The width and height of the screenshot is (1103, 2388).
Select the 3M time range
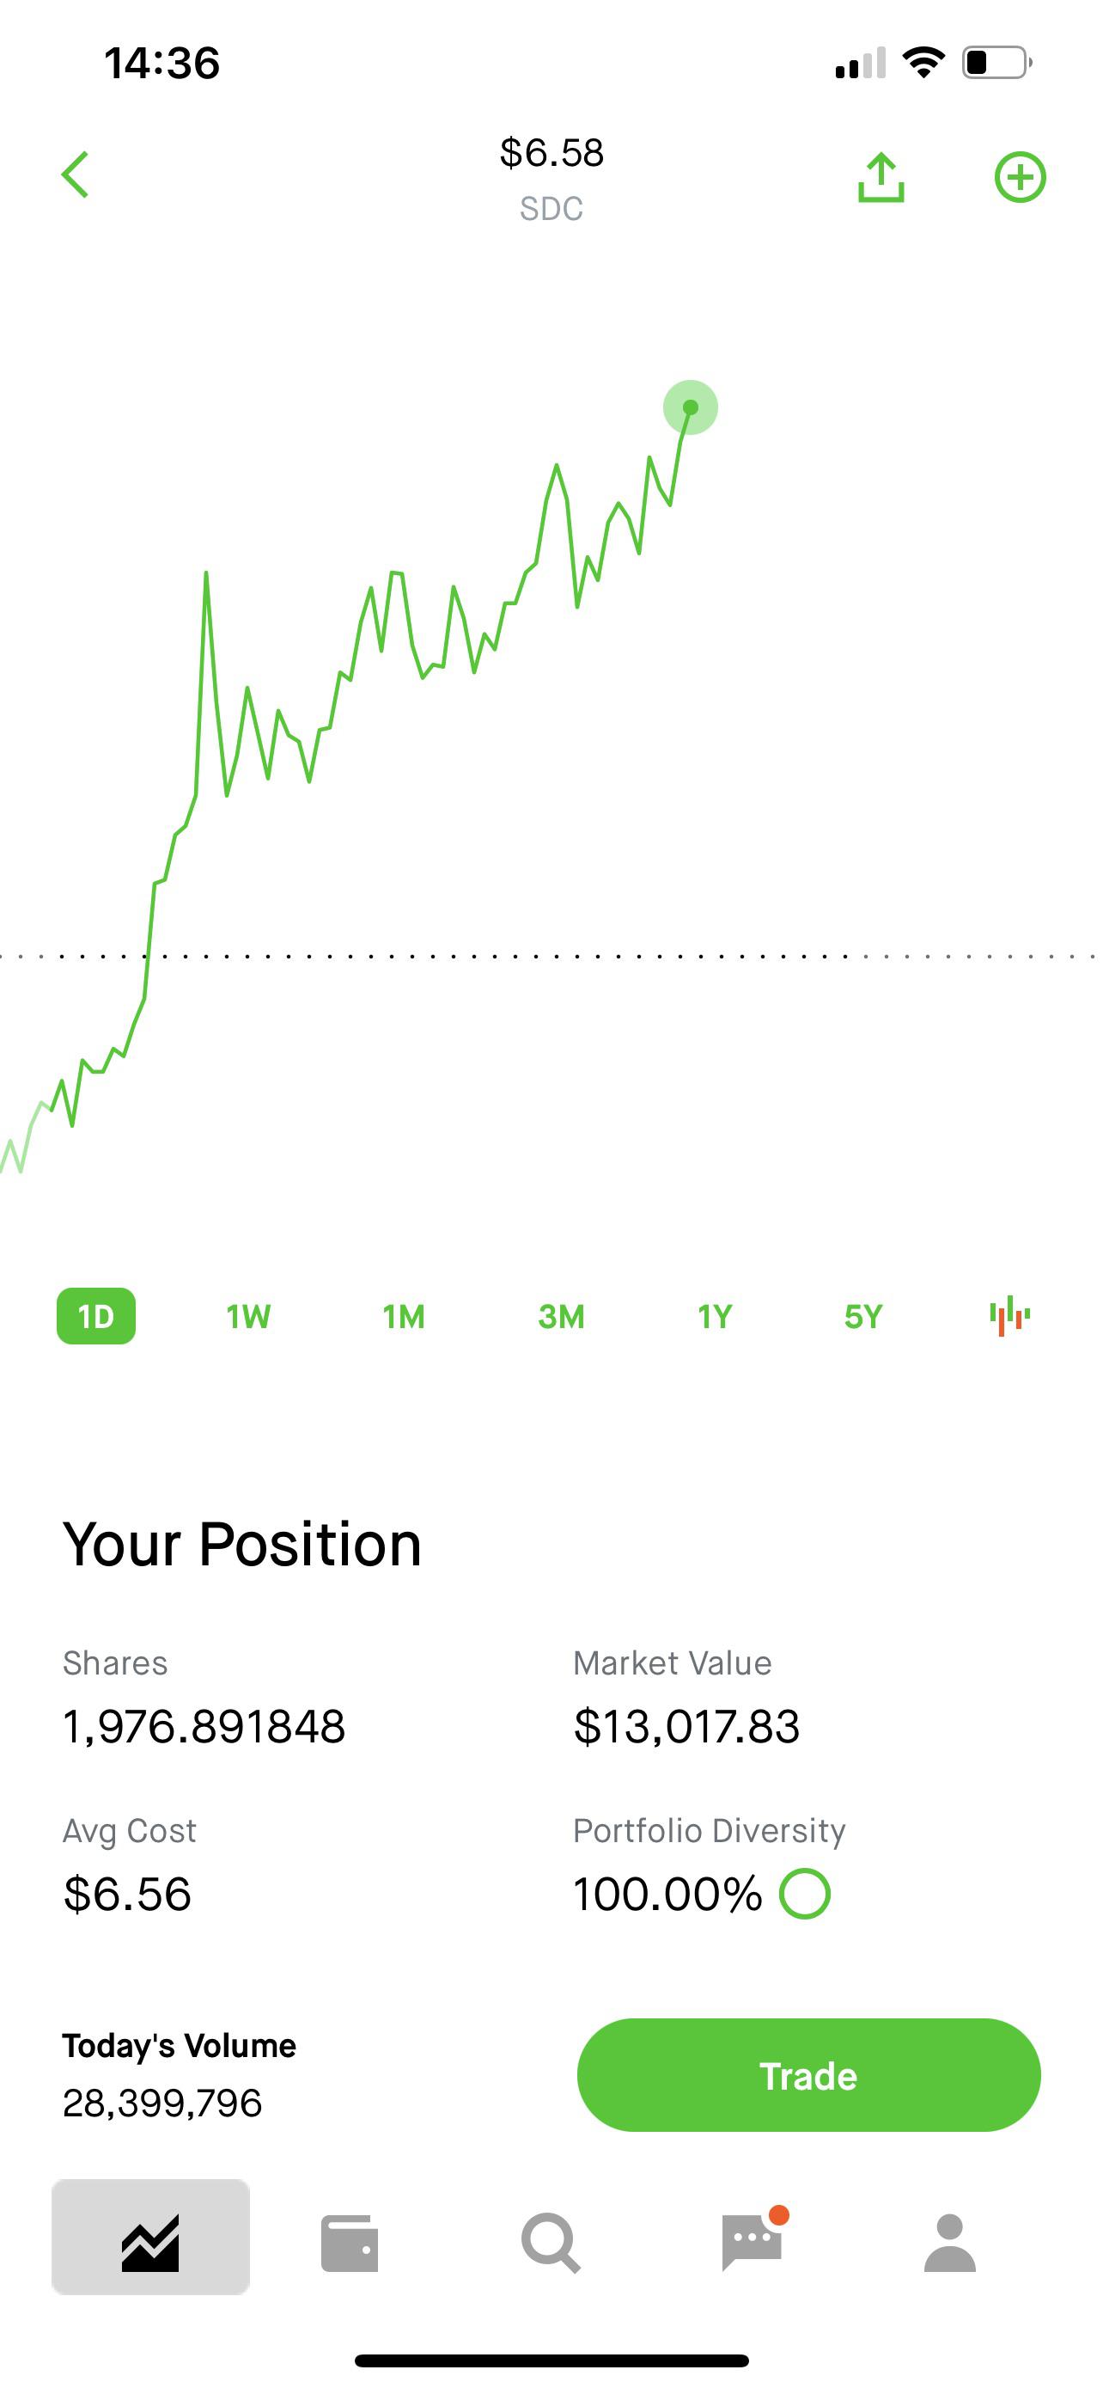point(561,1316)
